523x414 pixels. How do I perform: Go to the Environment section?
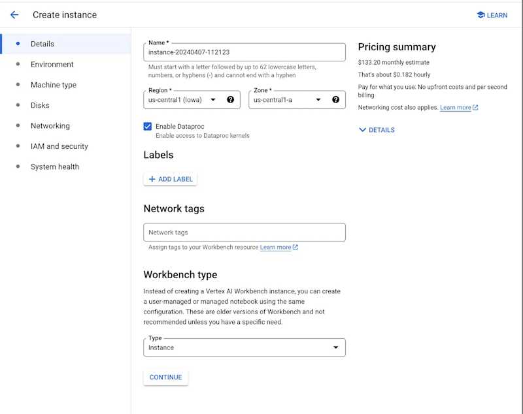(x=52, y=65)
